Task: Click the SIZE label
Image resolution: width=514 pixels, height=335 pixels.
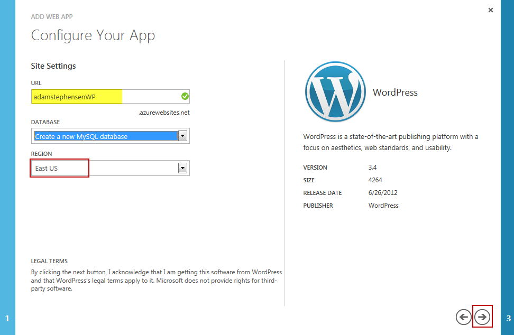Action: [x=309, y=180]
